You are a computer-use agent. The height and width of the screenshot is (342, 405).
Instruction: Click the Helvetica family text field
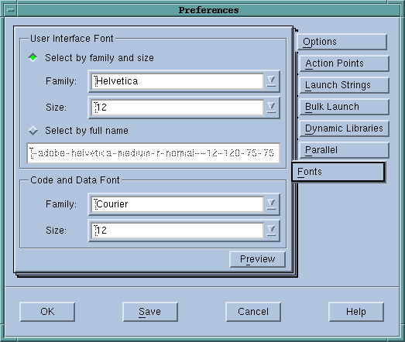click(x=177, y=81)
